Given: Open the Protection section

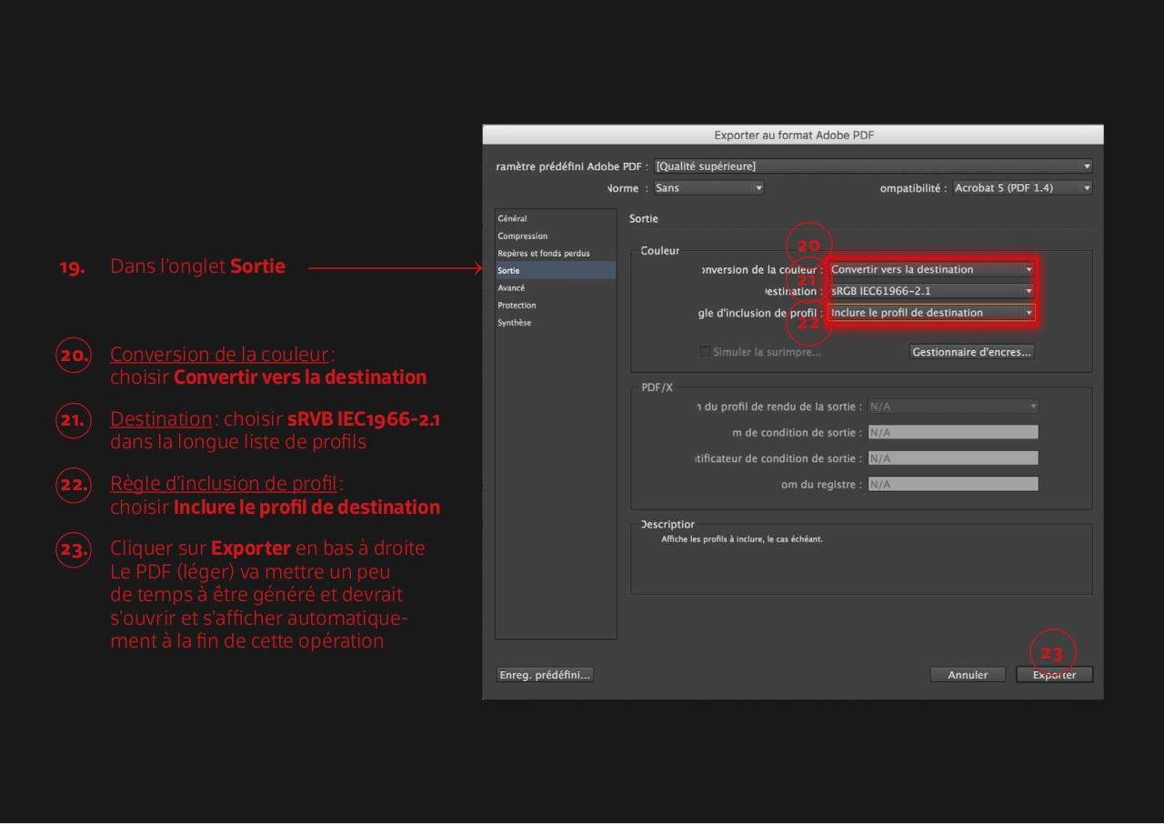Looking at the screenshot, I should point(517,305).
